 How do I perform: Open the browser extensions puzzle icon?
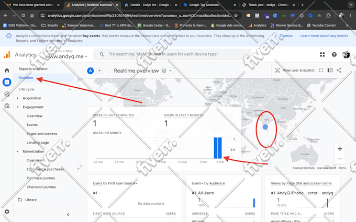pos(328,16)
